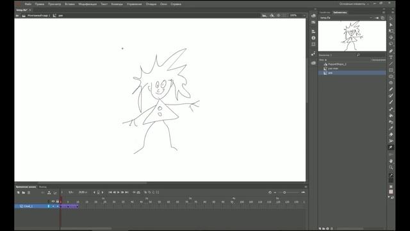Jump to the last frame
The width and height of the screenshot is (410, 231).
click(x=127, y=193)
